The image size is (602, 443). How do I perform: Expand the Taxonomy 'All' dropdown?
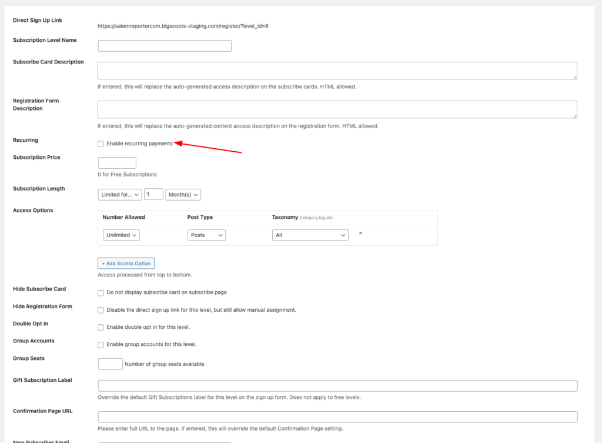(310, 235)
